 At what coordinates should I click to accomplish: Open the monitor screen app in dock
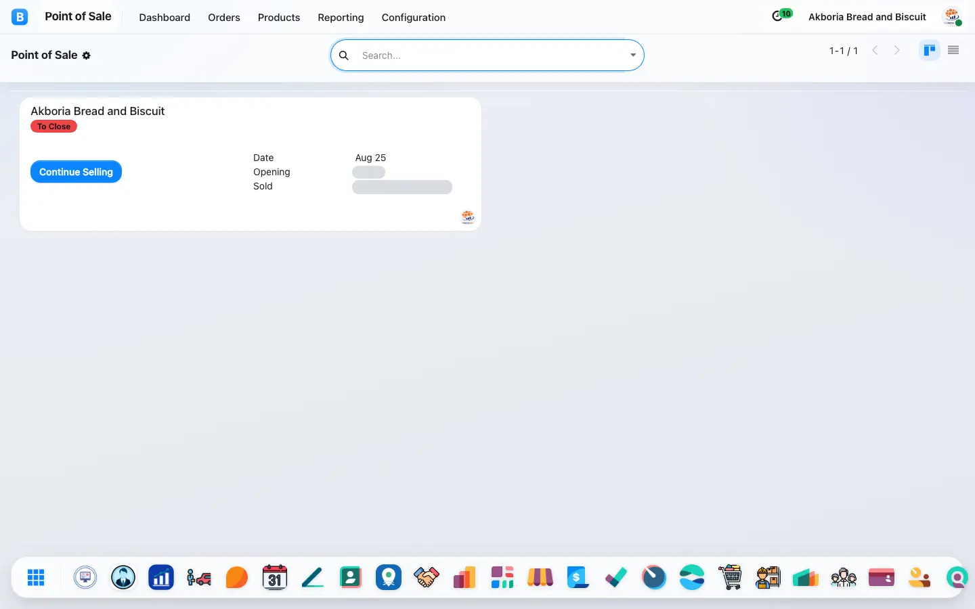(x=85, y=577)
